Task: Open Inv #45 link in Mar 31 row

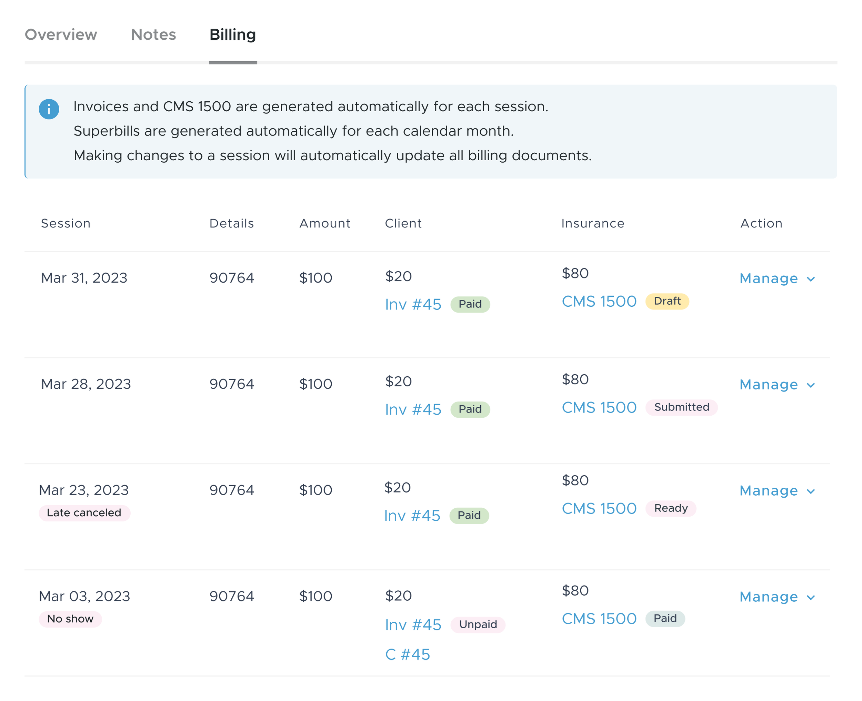Action: [x=413, y=304]
